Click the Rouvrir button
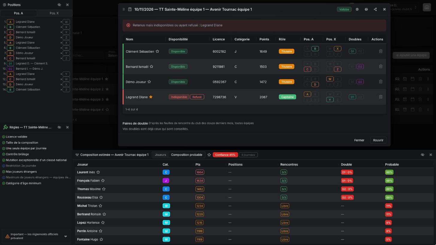Screen dimensions: 436x245 click(378, 140)
